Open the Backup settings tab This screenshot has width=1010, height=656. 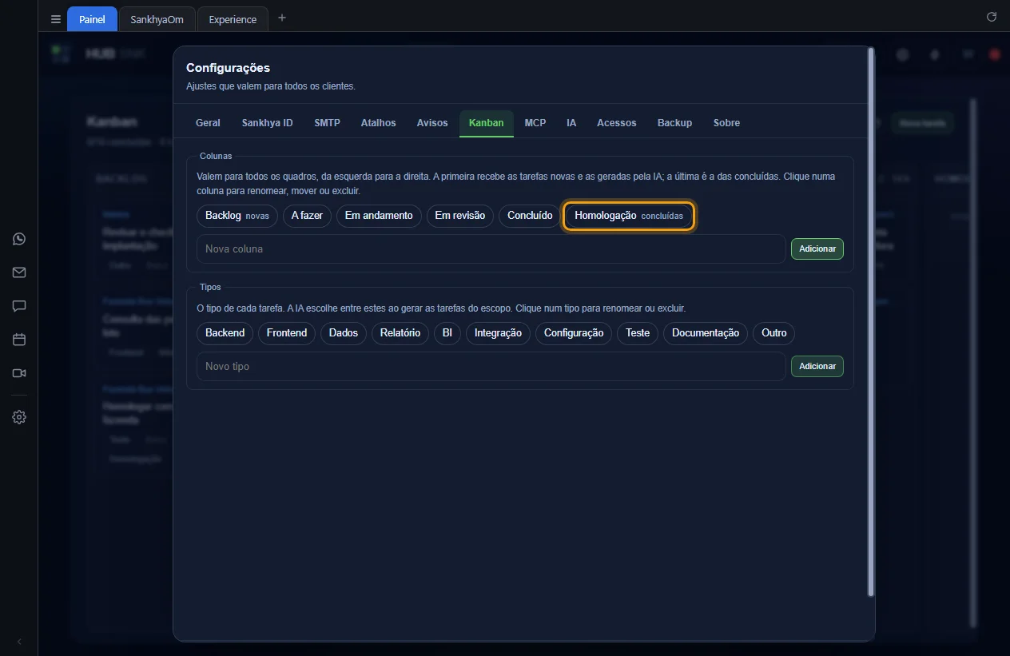(674, 123)
